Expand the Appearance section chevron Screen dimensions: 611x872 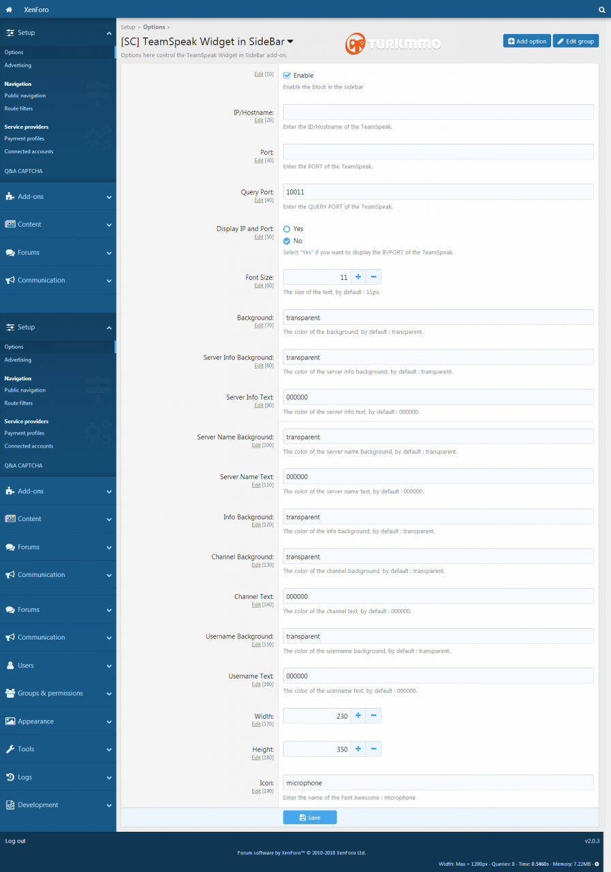coord(109,722)
